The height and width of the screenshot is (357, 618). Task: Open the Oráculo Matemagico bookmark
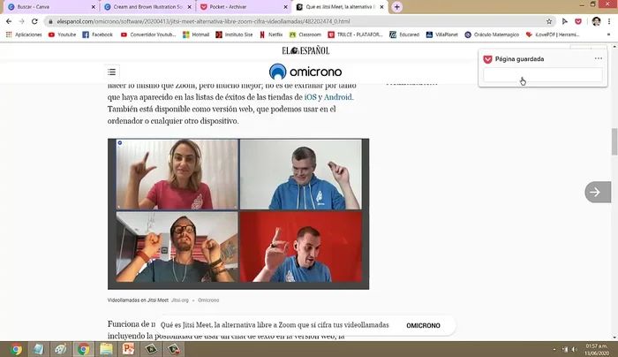492,34
